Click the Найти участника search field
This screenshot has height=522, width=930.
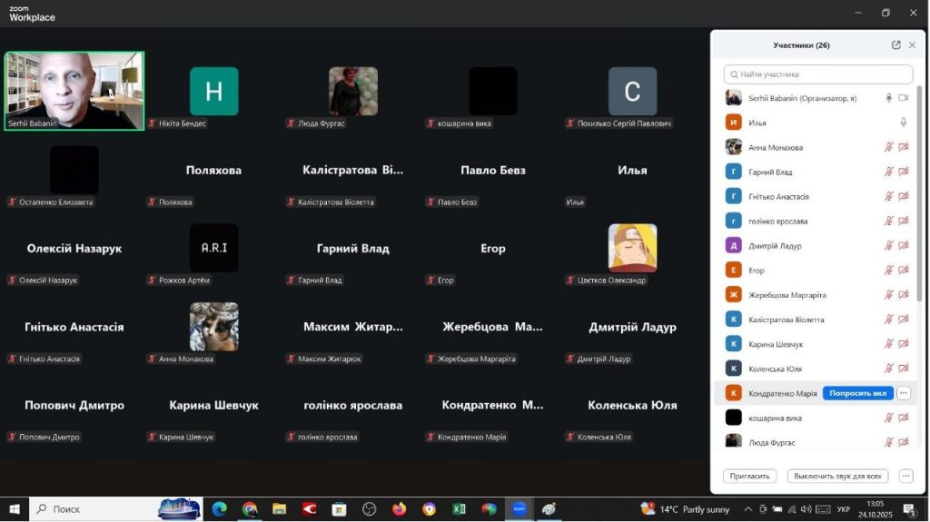pos(818,74)
